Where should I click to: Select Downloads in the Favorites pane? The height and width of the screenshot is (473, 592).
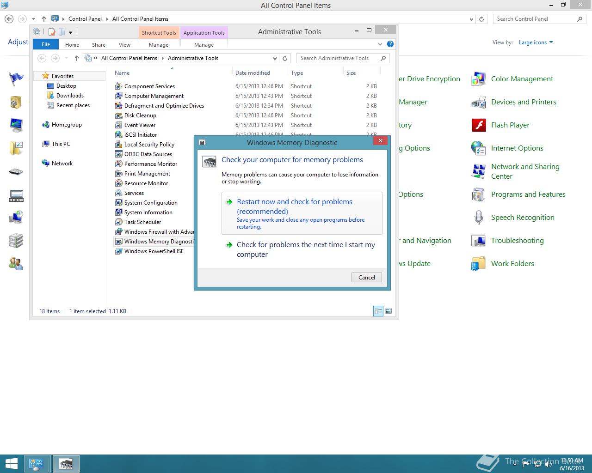coord(70,96)
